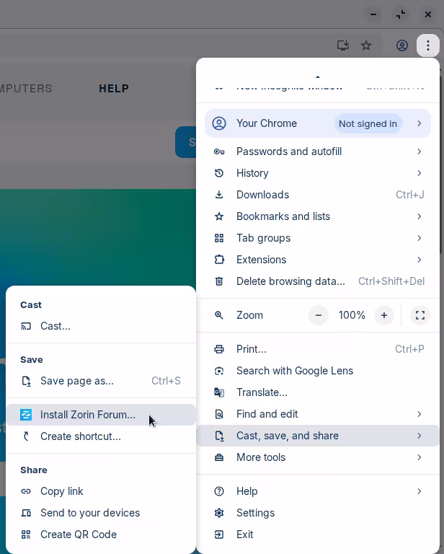Increase zoom with the plus button
444x554 pixels.
[384, 315]
